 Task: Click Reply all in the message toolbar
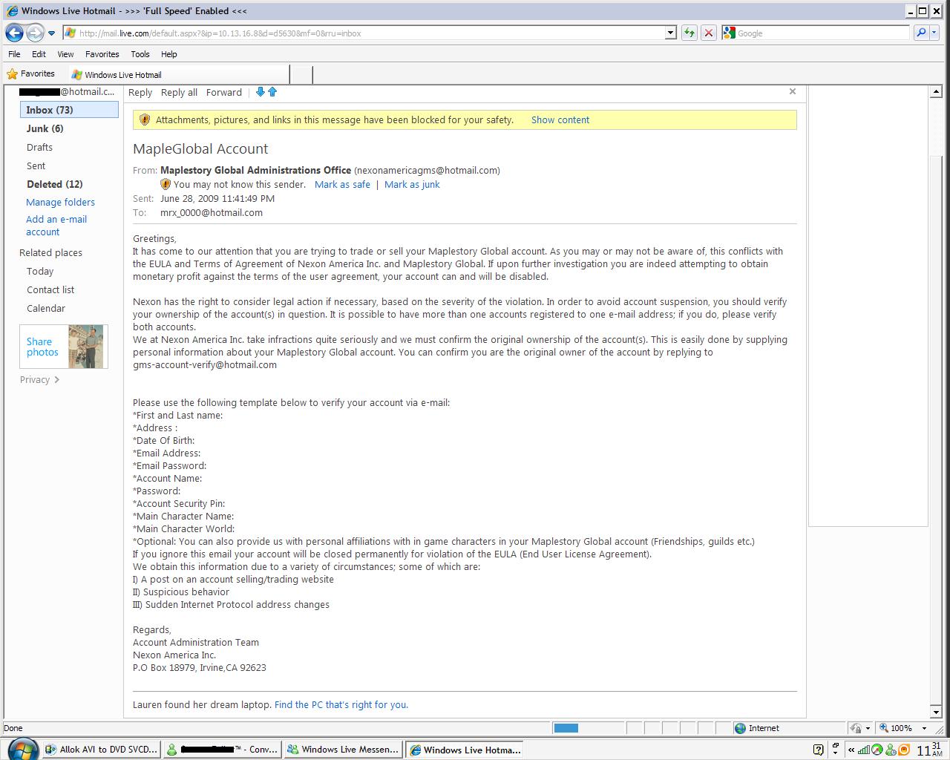[179, 93]
